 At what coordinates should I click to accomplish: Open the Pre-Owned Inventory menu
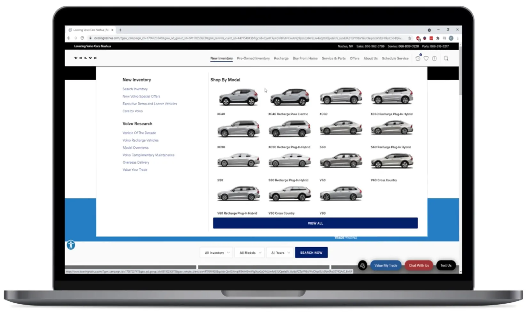[x=253, y=58]
